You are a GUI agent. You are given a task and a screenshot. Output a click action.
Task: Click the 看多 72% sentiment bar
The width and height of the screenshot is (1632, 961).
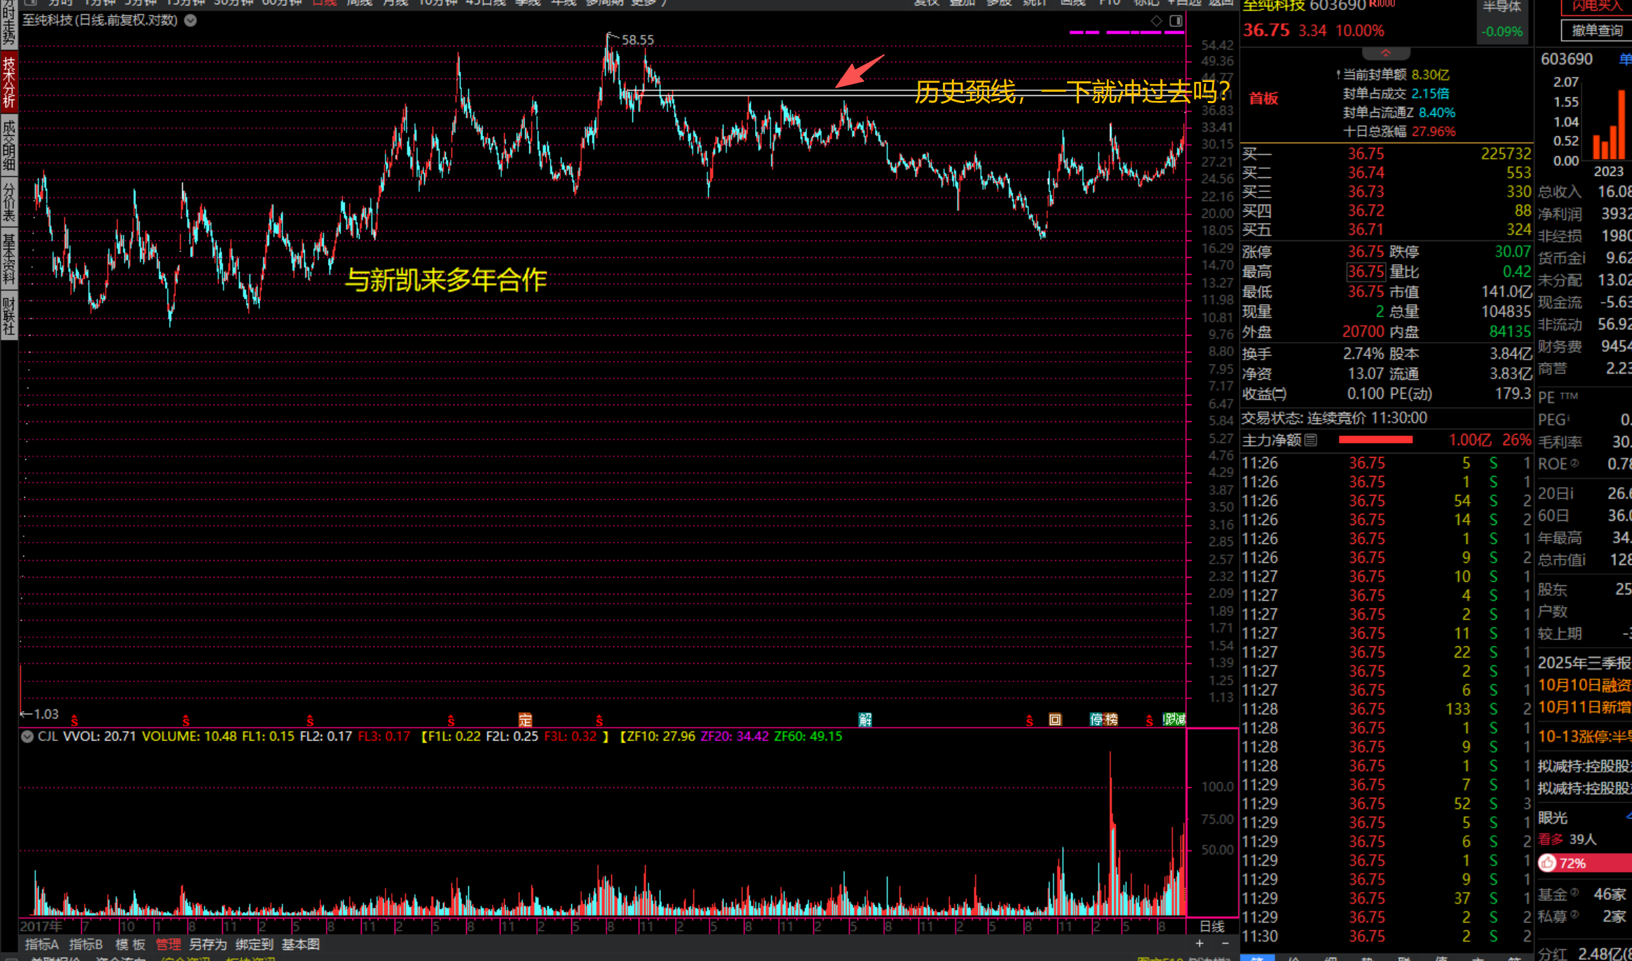[x=1584, y=863]
